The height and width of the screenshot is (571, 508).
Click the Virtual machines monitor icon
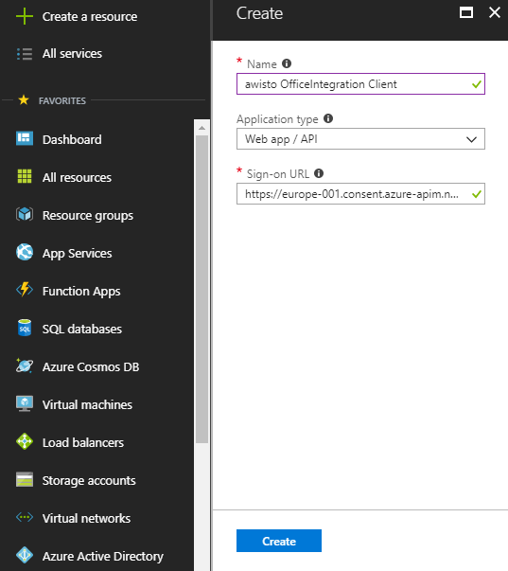click(25, 403)
